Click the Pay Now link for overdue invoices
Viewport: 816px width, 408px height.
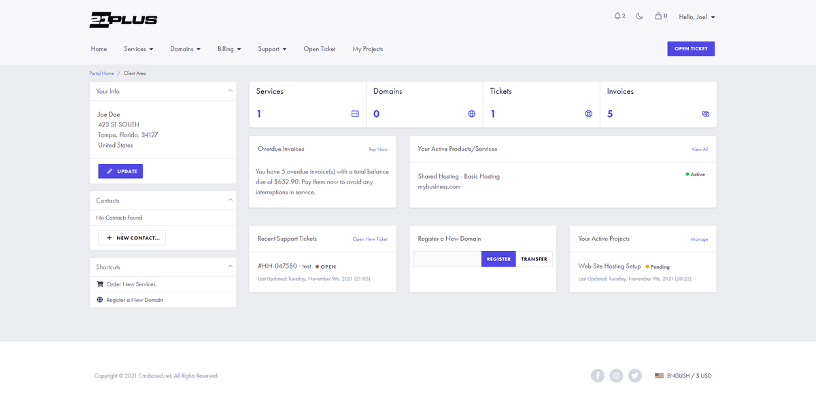(x=378, y=149)
